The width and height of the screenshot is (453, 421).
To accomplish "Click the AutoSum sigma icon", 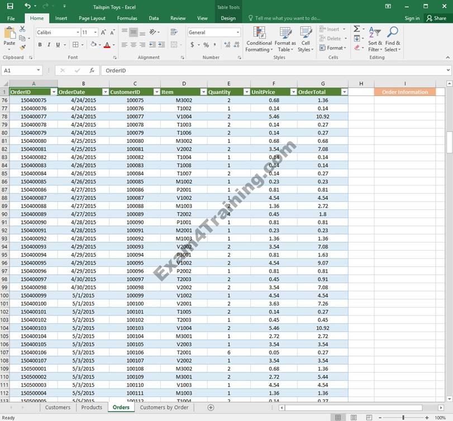I will [x=356, y=29].
